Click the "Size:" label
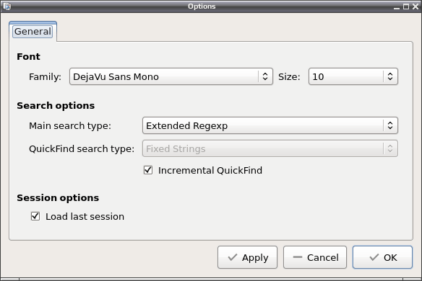 (x=289, y=77)
